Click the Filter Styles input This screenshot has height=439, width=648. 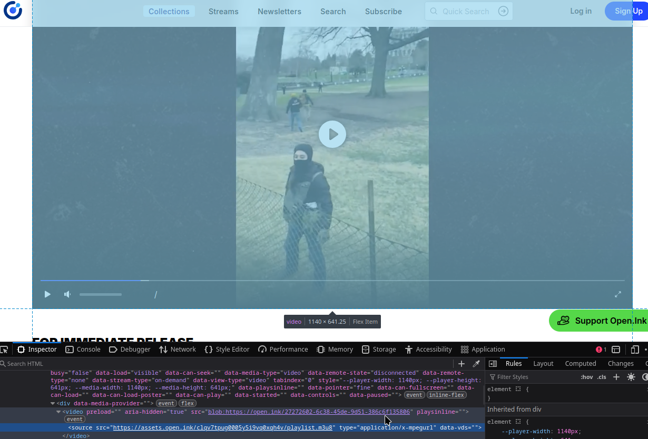tap(532, 377)
